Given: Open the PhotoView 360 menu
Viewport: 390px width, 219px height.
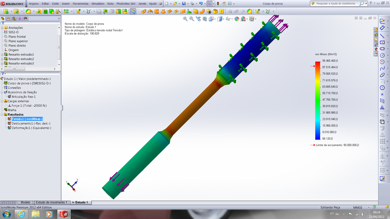Looking at the screenshot, I should tap(126, 4).
